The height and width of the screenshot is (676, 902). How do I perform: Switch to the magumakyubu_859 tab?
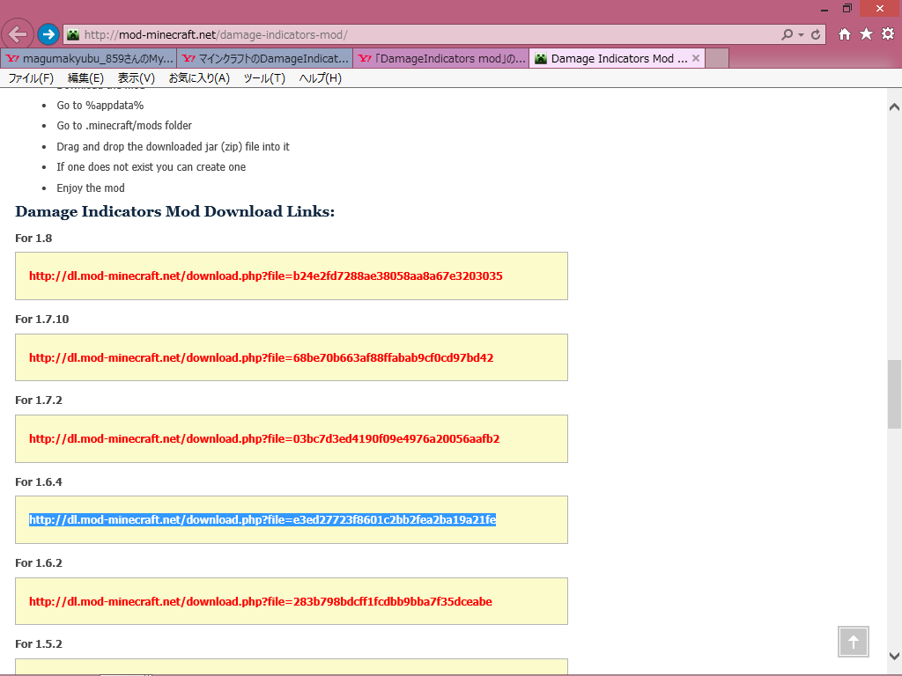[88, 59]
